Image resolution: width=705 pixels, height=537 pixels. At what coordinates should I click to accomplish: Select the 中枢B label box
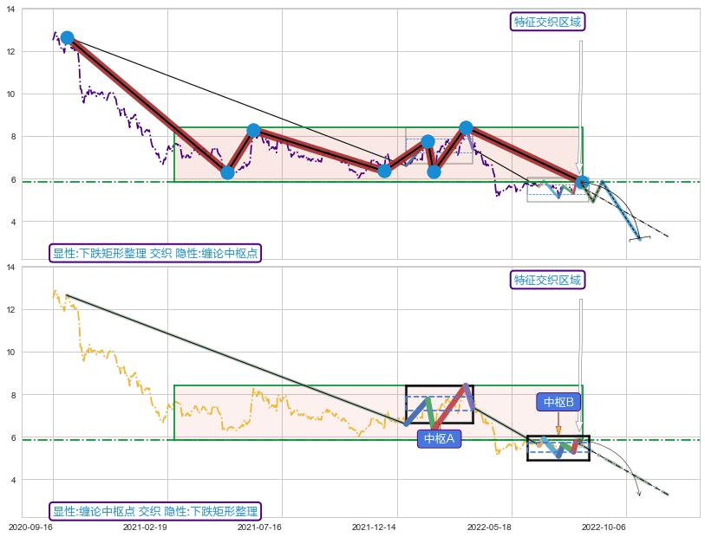(558, 402)
